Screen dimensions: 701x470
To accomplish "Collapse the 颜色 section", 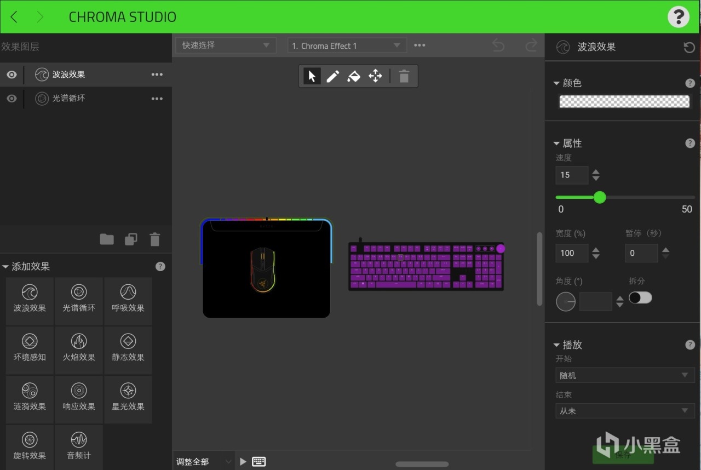I will pos(556,83).
